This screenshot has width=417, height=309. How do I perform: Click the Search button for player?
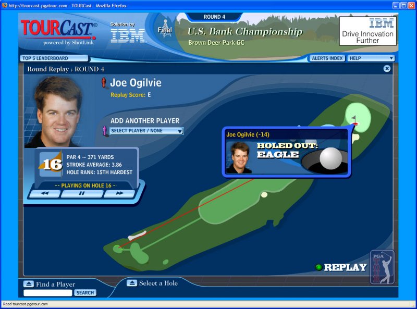[x=85, y=293]
